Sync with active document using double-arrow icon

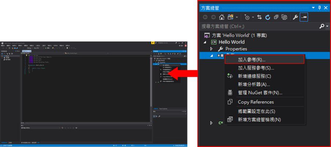click(x=260, y=18)
